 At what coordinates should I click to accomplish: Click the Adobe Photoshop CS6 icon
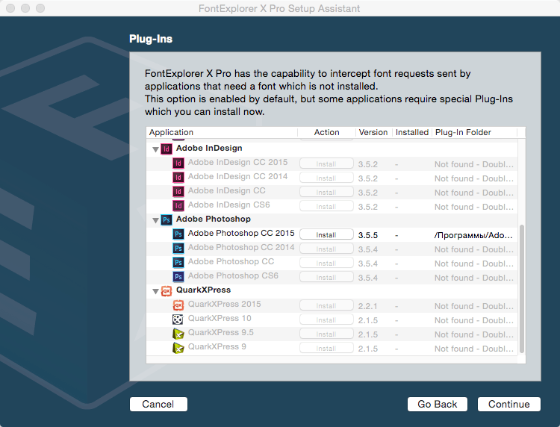178,276
